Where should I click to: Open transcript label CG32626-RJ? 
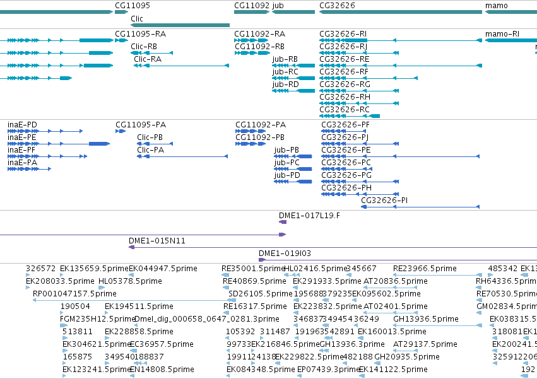tap(343, 47)
